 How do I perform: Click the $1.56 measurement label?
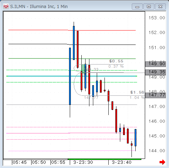pos(137,92)
